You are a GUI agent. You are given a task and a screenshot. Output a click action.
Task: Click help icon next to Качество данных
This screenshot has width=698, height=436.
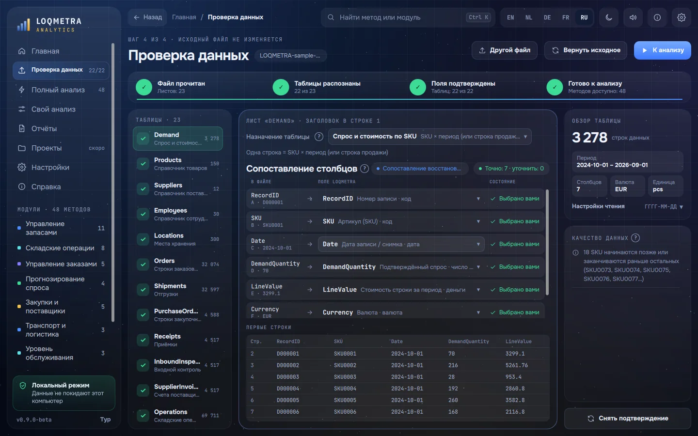pyautogui.click(x=635, y=238)
